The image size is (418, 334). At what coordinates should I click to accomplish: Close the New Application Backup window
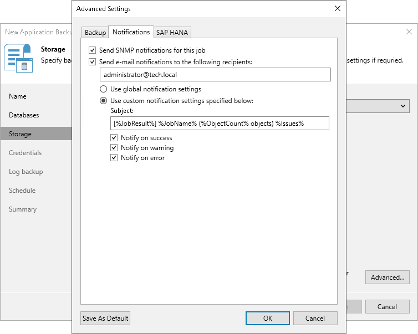click(x=409, y=32)
